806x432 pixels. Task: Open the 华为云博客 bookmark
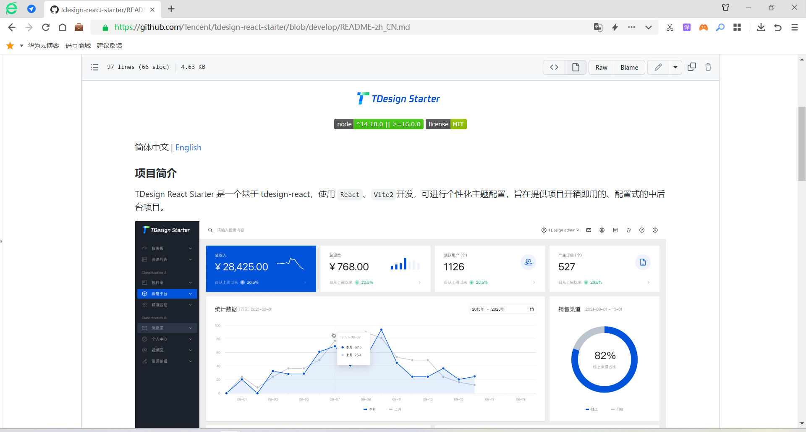click(x=43, y=45)
